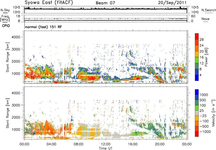Click the Velocity [m s-1] color bar
This screenshot has height=150, width=216.
[x=197, y=113]
